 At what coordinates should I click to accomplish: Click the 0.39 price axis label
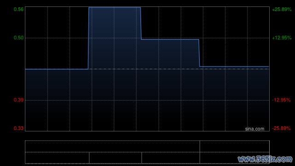[18, 100]
